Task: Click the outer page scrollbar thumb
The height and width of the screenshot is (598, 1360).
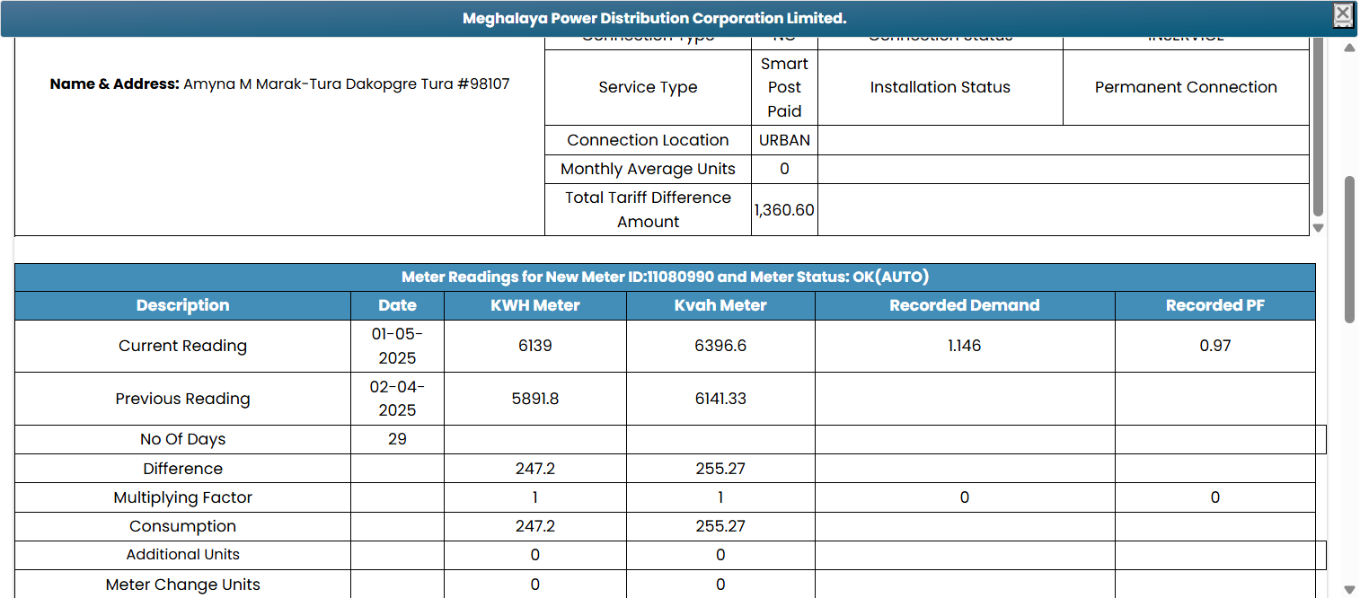Action: [1349, 250]
